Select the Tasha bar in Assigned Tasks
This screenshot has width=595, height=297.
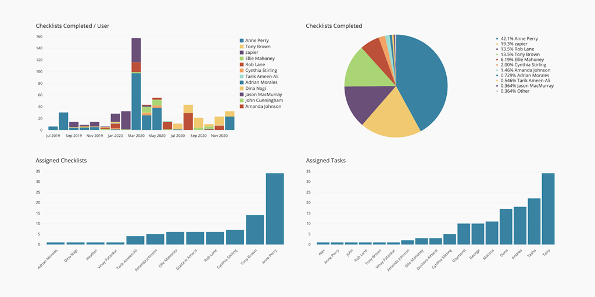tap(535, 221)
